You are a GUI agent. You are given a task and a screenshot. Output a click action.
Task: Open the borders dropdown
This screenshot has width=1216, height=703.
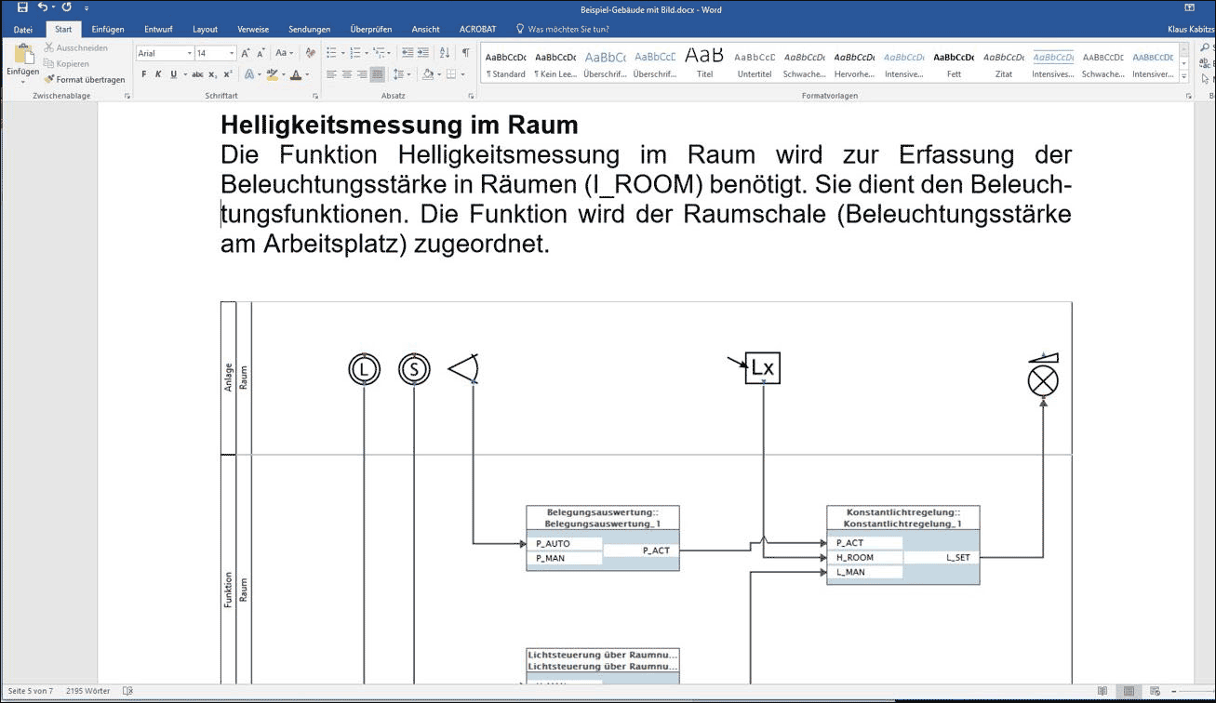tap(461, 74)
